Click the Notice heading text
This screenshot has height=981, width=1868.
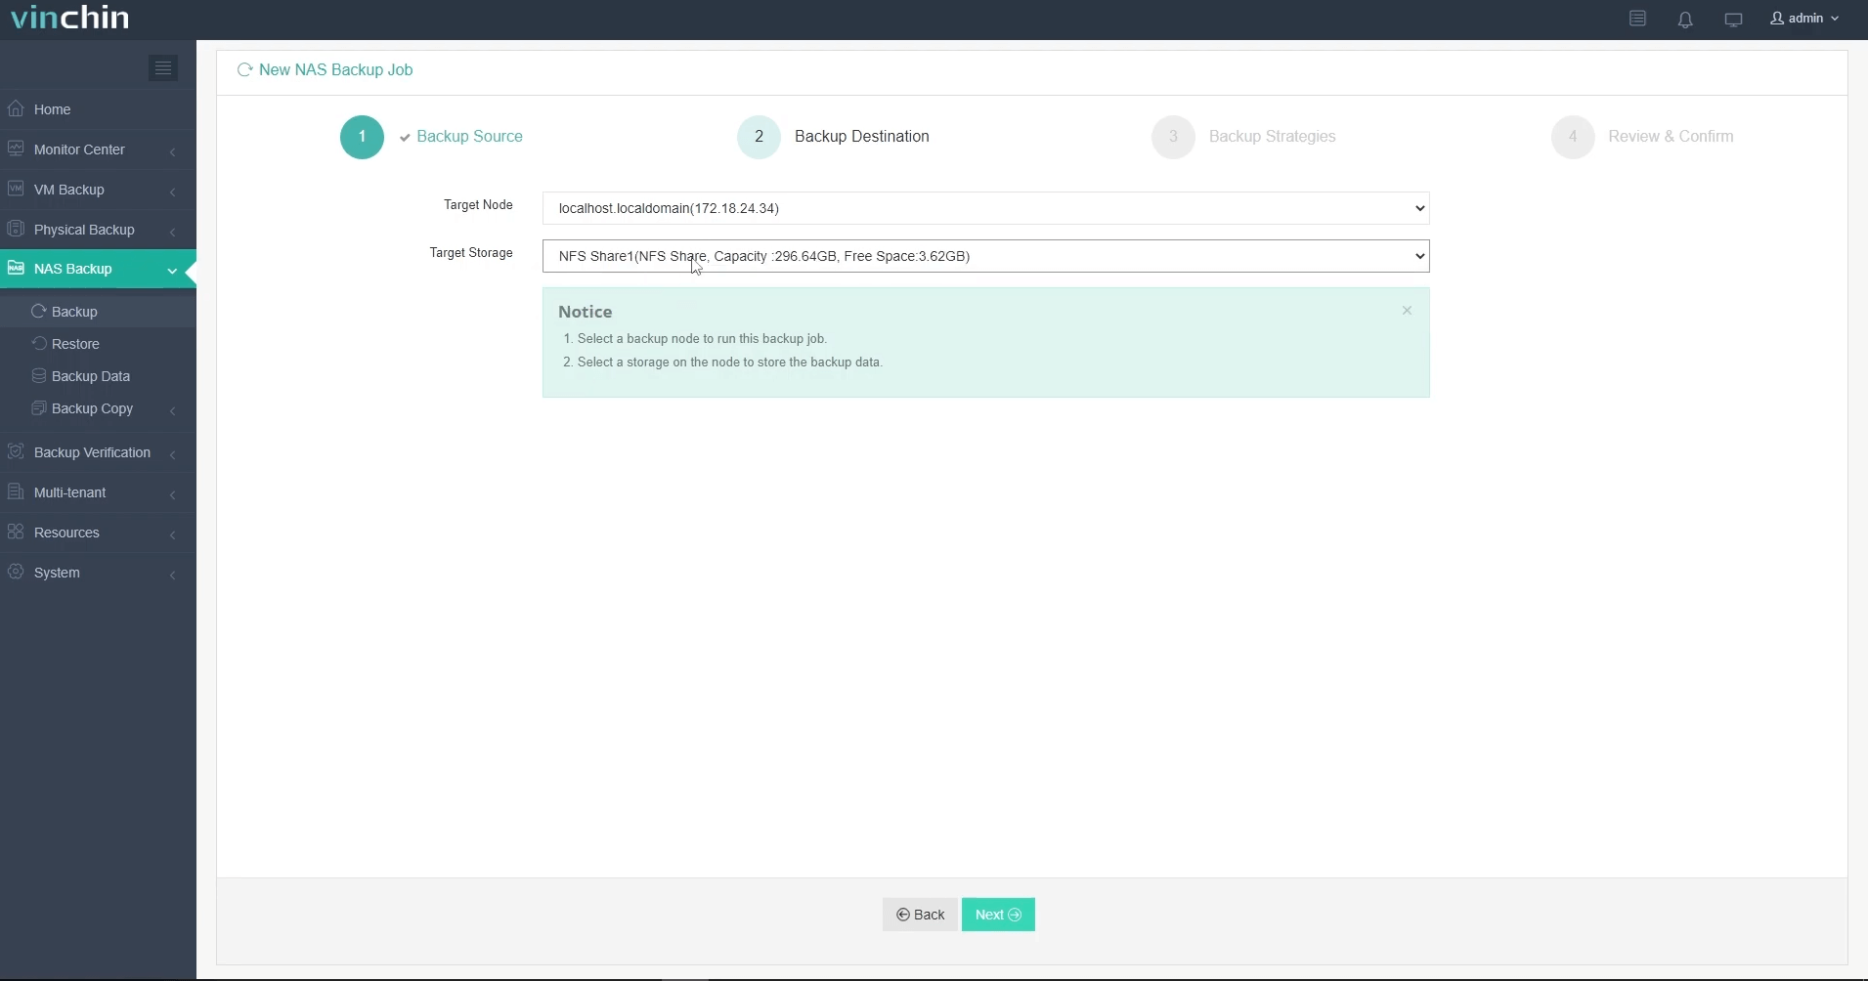585,312
